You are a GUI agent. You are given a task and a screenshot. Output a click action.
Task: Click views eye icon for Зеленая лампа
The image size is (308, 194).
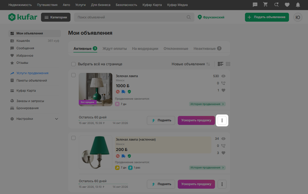[223, 76]
